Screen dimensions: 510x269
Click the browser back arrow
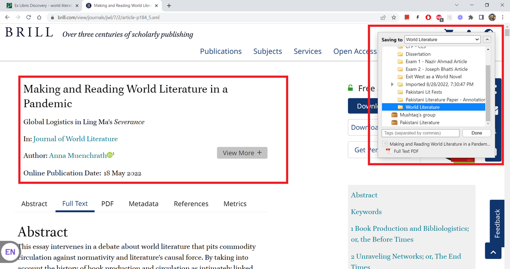point(7,17)
